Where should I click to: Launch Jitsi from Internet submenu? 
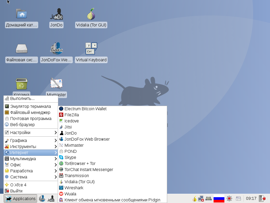point(112,127)
